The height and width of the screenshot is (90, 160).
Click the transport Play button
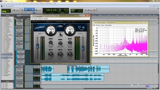91,10
